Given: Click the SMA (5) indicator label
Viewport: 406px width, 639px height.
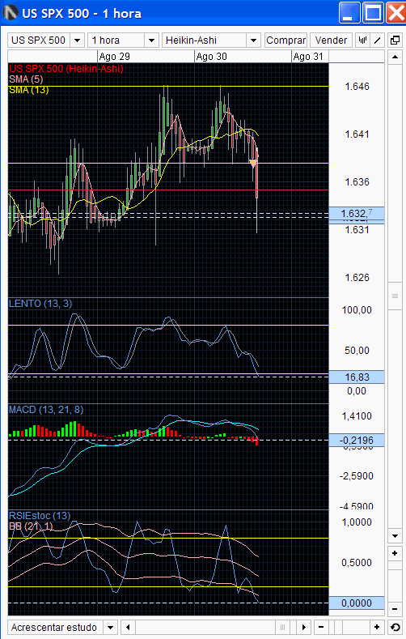Looking at the screenshot, I should (x=26, y=79).
